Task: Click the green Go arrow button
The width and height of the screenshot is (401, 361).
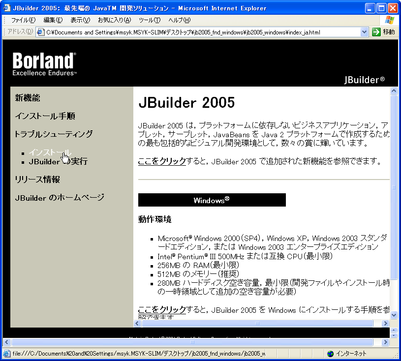Action: 376,32
